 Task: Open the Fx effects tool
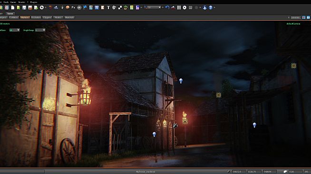(x=73, y=8)
